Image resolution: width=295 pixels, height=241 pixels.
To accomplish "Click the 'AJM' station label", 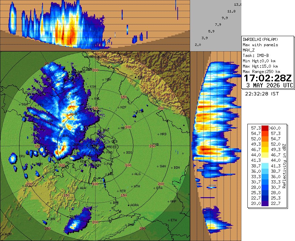I will 8,234.
